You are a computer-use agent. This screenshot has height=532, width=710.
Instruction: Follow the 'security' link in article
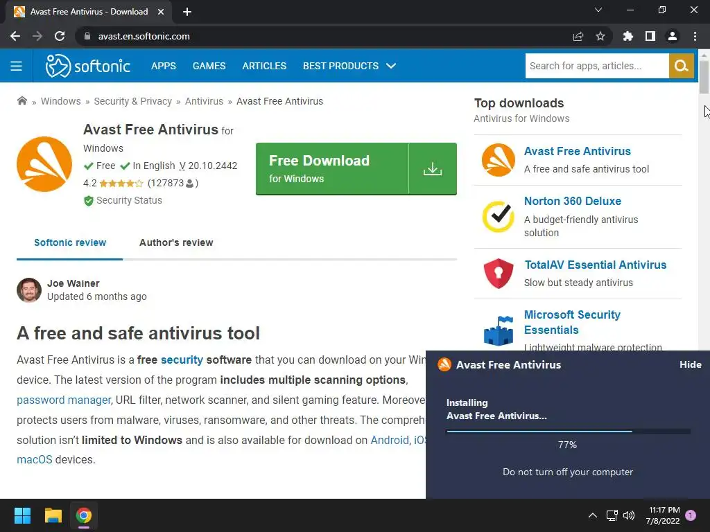tap(182, 360)
